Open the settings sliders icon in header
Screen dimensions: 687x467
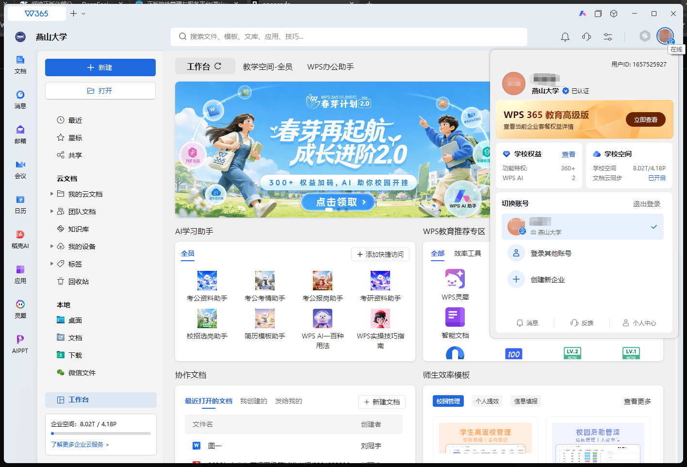pyautogui.click(x=608, y=37)
